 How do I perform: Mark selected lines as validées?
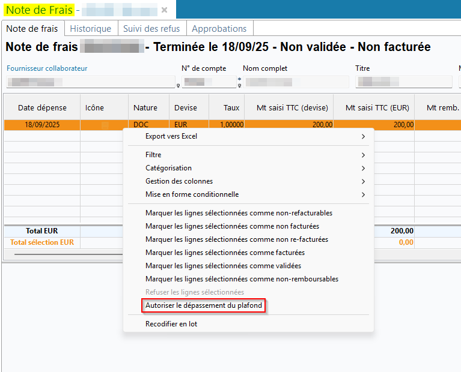223,266
